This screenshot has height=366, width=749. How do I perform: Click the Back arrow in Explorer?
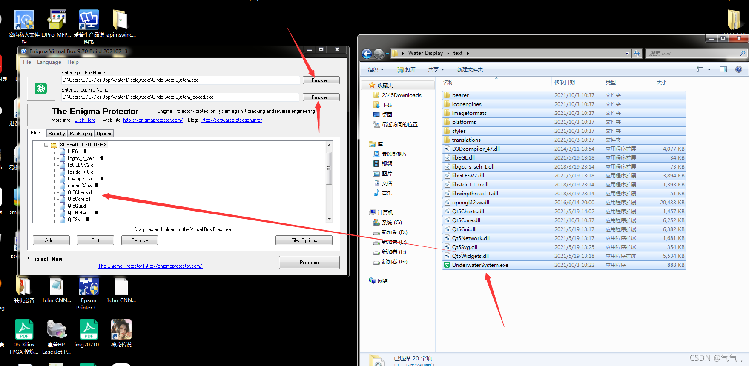[x=367, y=54]
